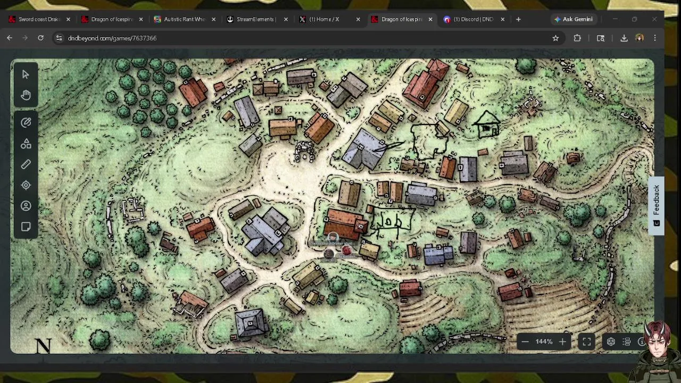Enter fullscreen map view
The image size is (681, 383).
(x=586, y=342)
